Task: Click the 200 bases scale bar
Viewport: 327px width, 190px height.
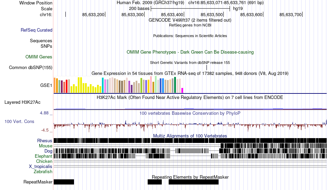Action: tap(190, 9)
